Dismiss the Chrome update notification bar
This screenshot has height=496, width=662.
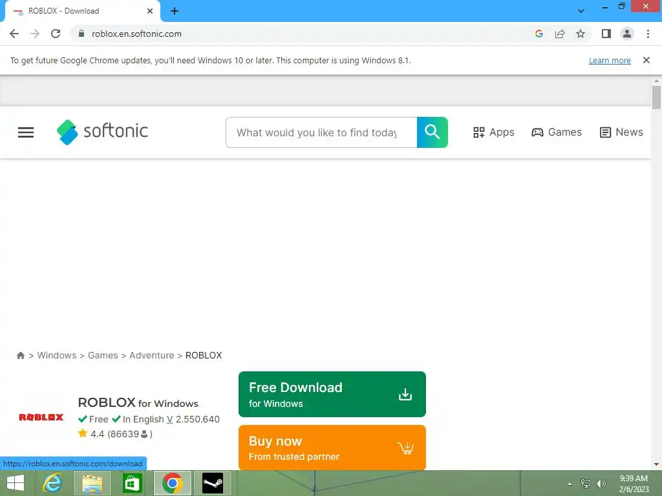646,60
